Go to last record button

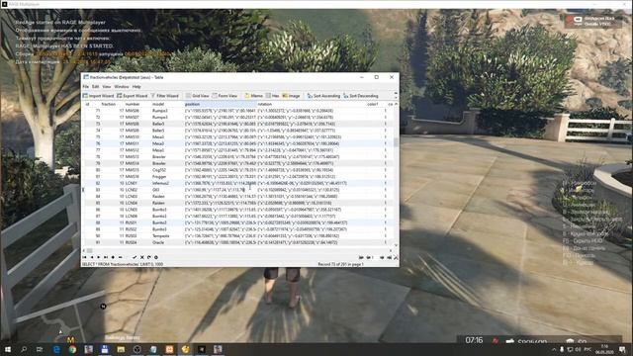point(106,257)
